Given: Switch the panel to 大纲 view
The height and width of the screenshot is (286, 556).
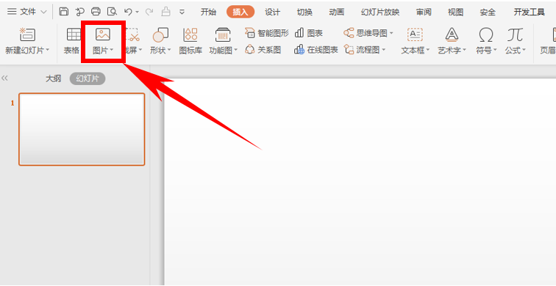Looking at the screenshot, I should point(53,78).
